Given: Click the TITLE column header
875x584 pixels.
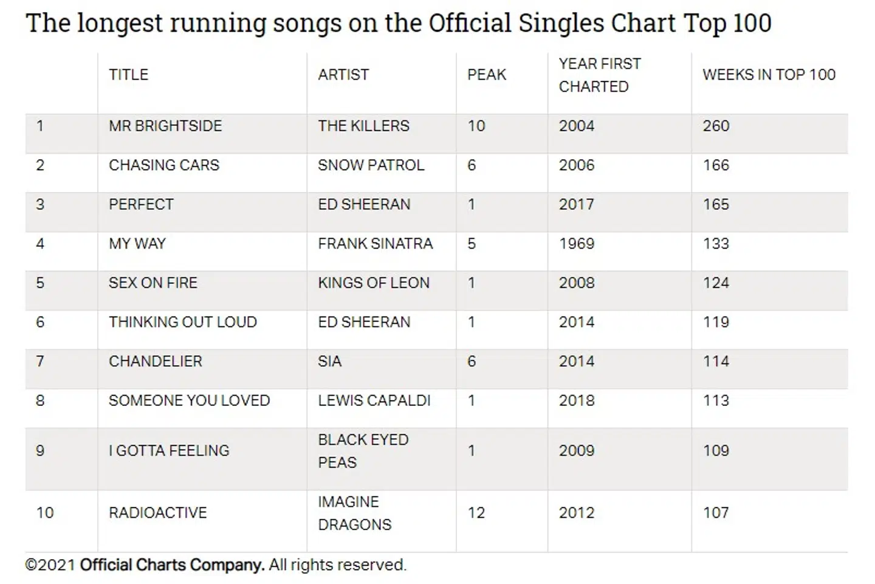Looking at the screenshot, I should pos(128,75).
